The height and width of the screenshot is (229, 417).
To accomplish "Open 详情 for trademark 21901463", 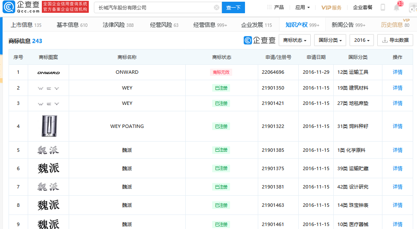I will click(398, 205).
